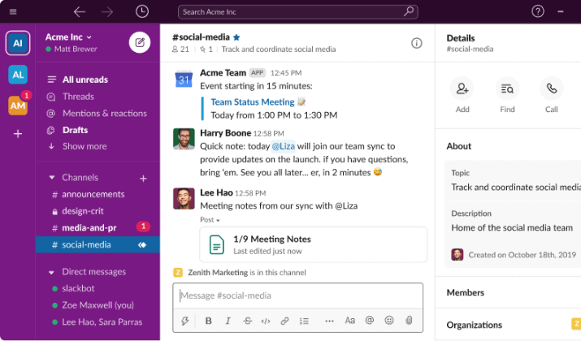Add a channel with plus icon

coord(143,179)
